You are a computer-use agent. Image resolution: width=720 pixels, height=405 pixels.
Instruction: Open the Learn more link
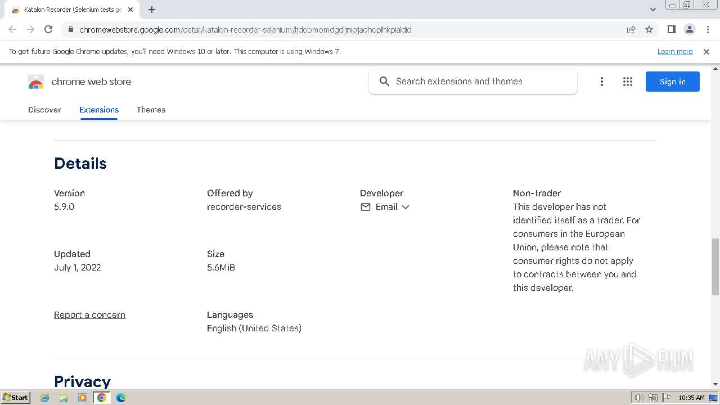[x=675, y=52]
